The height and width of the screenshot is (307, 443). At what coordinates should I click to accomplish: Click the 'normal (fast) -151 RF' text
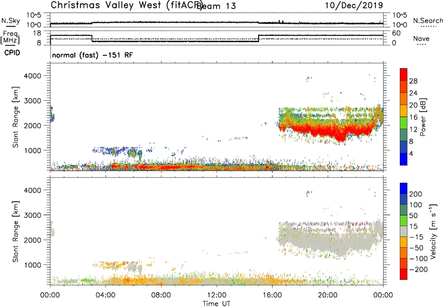coord(92,55)
